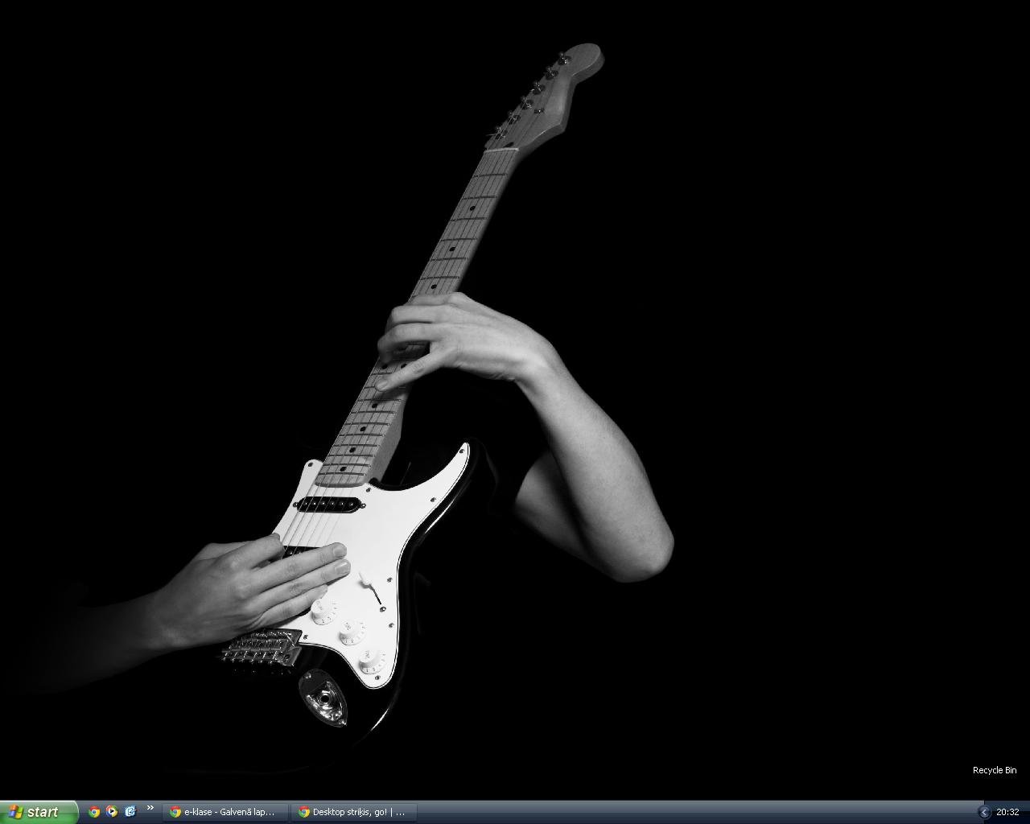Open the Windows Start menu

pos(39,812)
